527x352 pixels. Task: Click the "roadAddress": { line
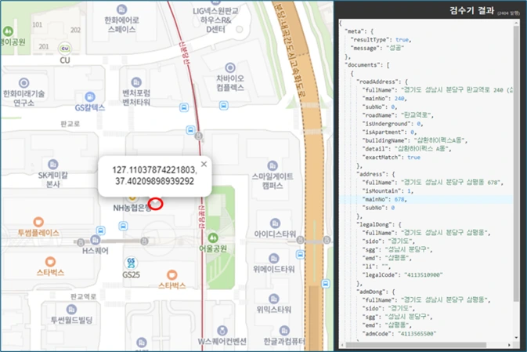coord(382,82)
